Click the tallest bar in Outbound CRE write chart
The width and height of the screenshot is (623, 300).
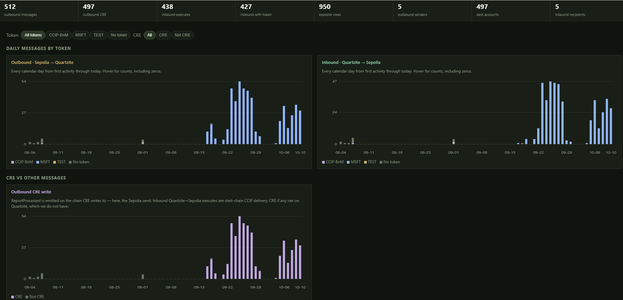click(239, 248)
